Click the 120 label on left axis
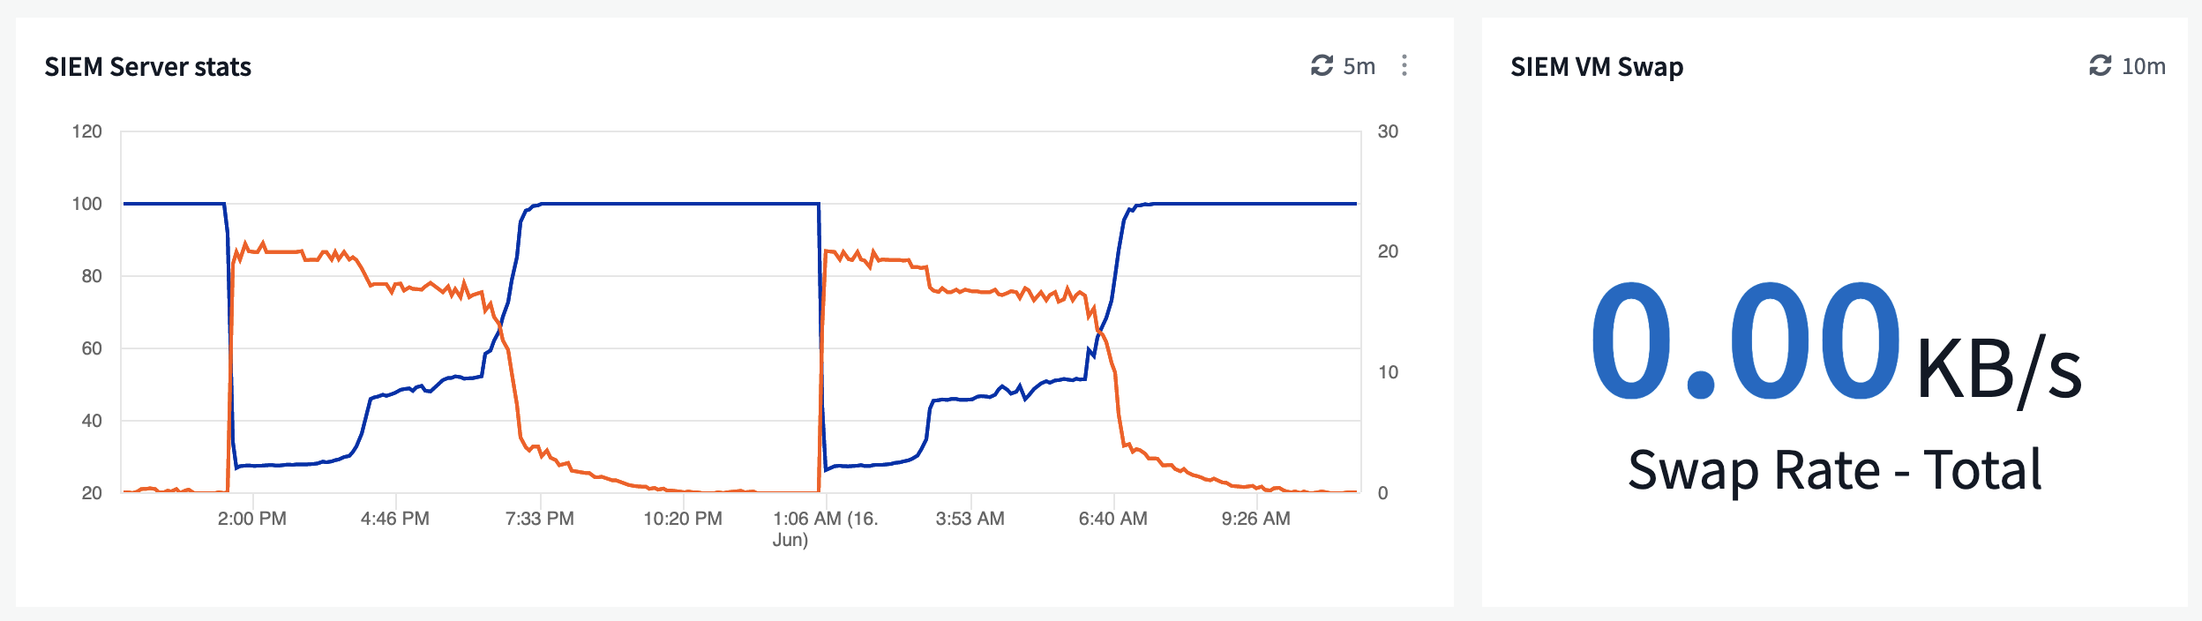Viewport: 2202px width, 621px height. [x=87, y=131]
